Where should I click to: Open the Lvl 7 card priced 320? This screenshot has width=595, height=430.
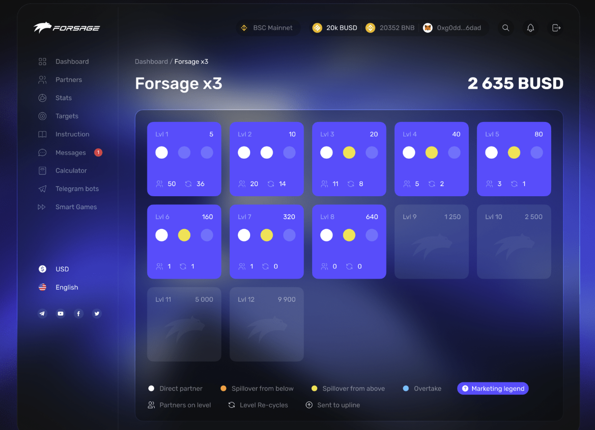266,242
